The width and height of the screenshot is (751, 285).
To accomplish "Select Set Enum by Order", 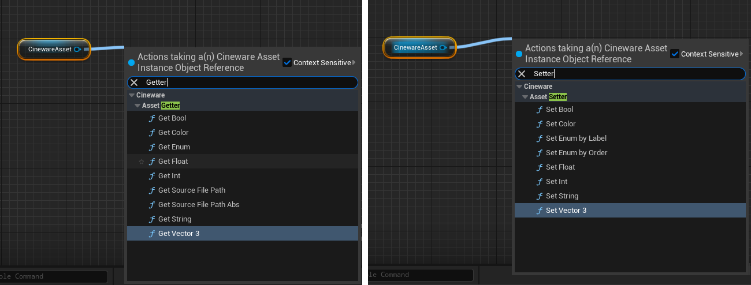I will (577, 153).
